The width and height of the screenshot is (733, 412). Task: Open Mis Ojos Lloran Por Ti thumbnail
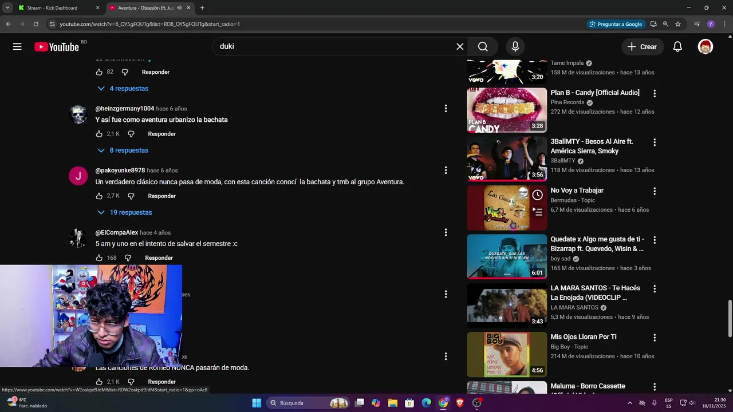click(x=507, y=354)
